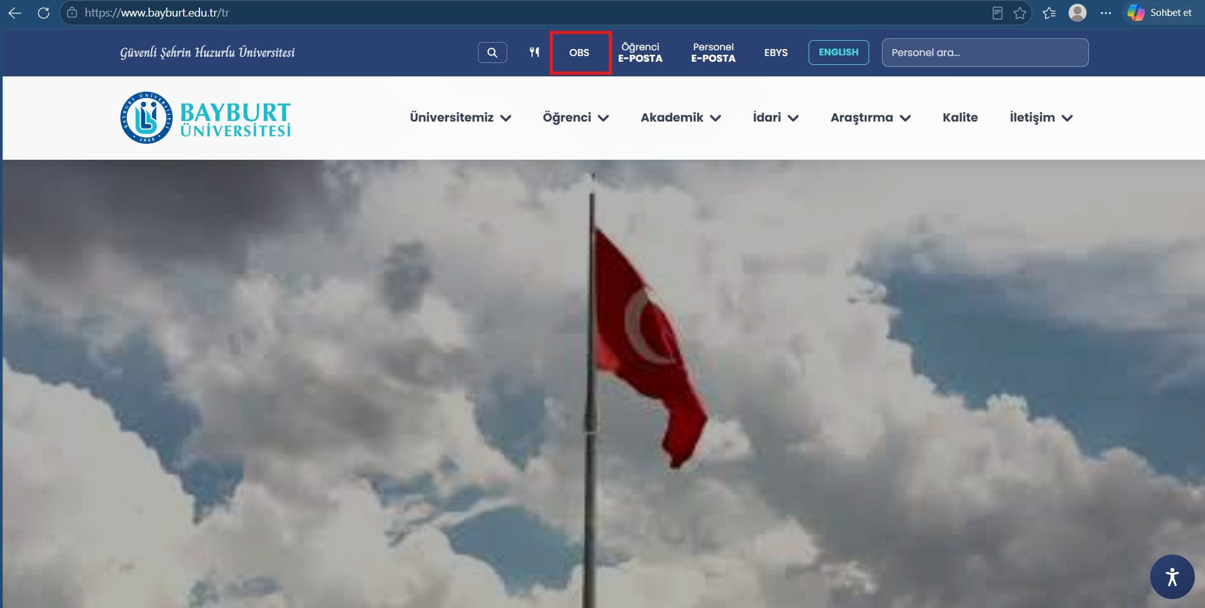Open the browser profile avatar
The image size is (1205, 608).
pos(1078,12)
